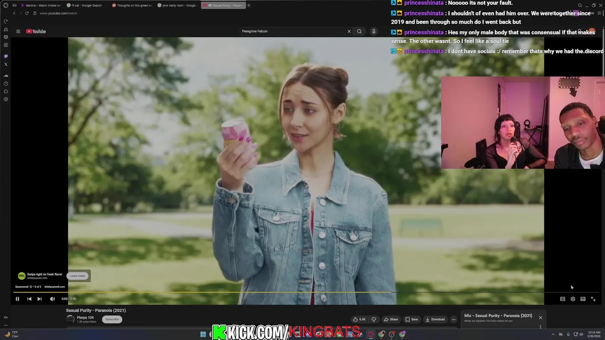Dislike the video
This screenshot has height=340, width=605.
(x=374, y=320)
